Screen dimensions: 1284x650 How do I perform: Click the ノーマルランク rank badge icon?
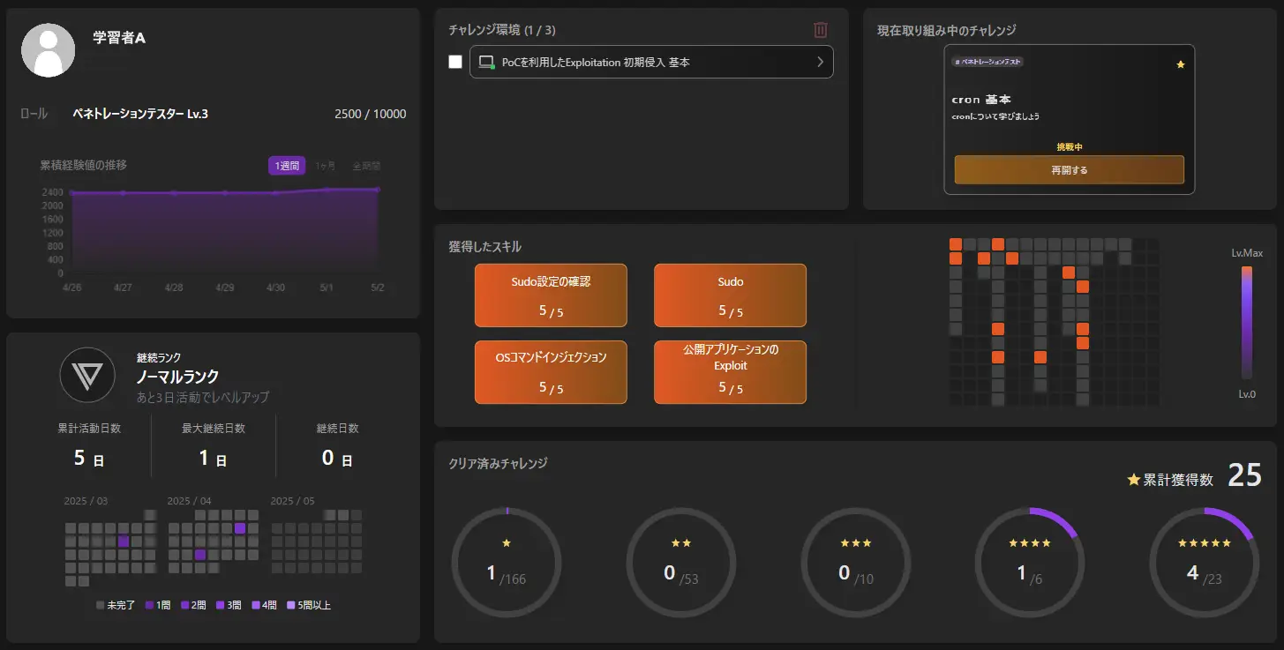pos(86,376)
